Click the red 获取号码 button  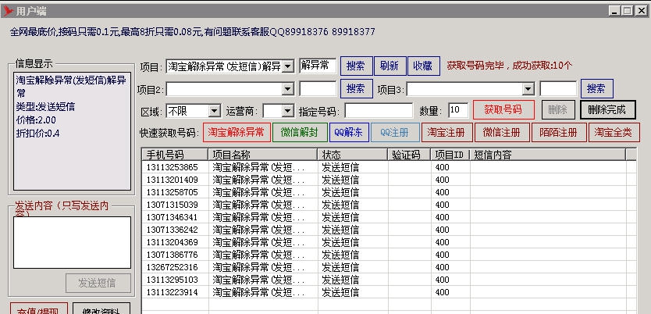(x=503, y=110)
